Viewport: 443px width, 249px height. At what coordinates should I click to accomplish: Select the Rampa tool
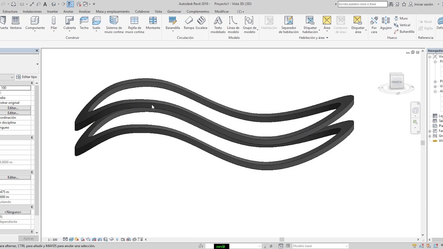[x=189, y=23]
